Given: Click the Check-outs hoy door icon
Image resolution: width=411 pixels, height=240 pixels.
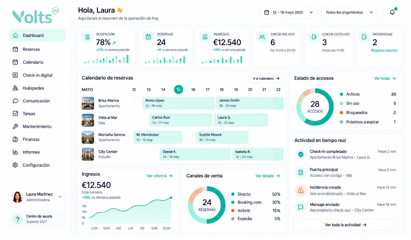Looking at the screenshot, I should [x=314, y=37].
